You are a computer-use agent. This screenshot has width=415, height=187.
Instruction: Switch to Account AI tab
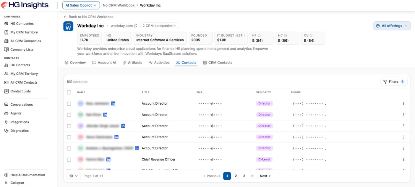[104, 63]
